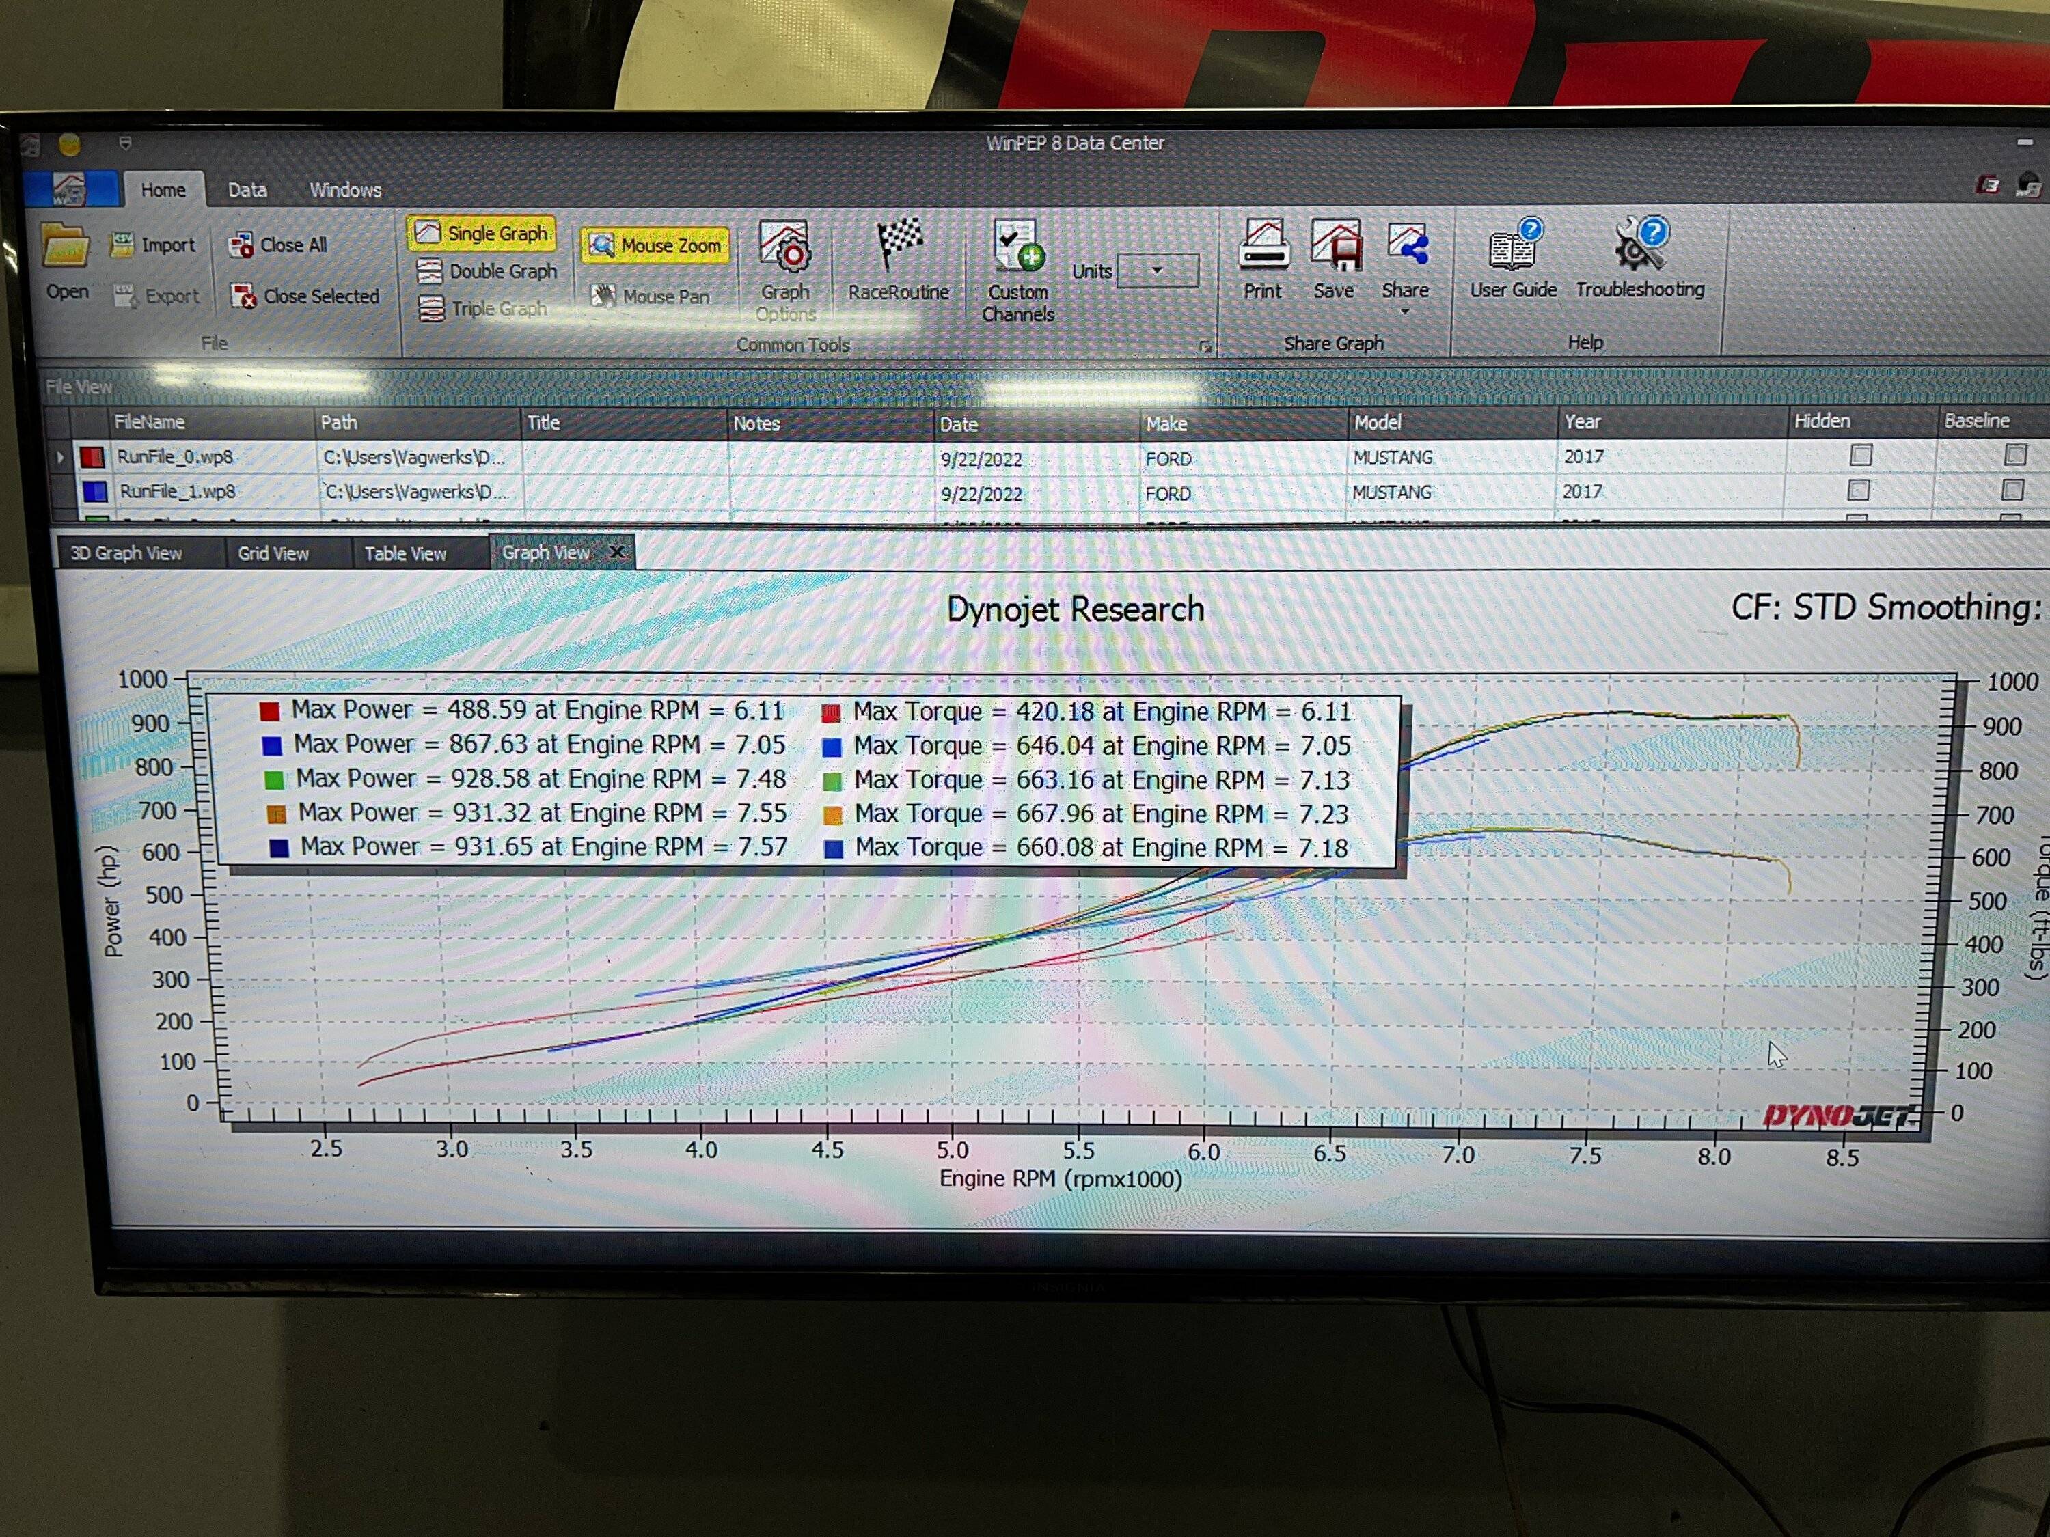Click the Engine RPM axis label
Screen dimensions: 2050x1537
(1061, 1178)
